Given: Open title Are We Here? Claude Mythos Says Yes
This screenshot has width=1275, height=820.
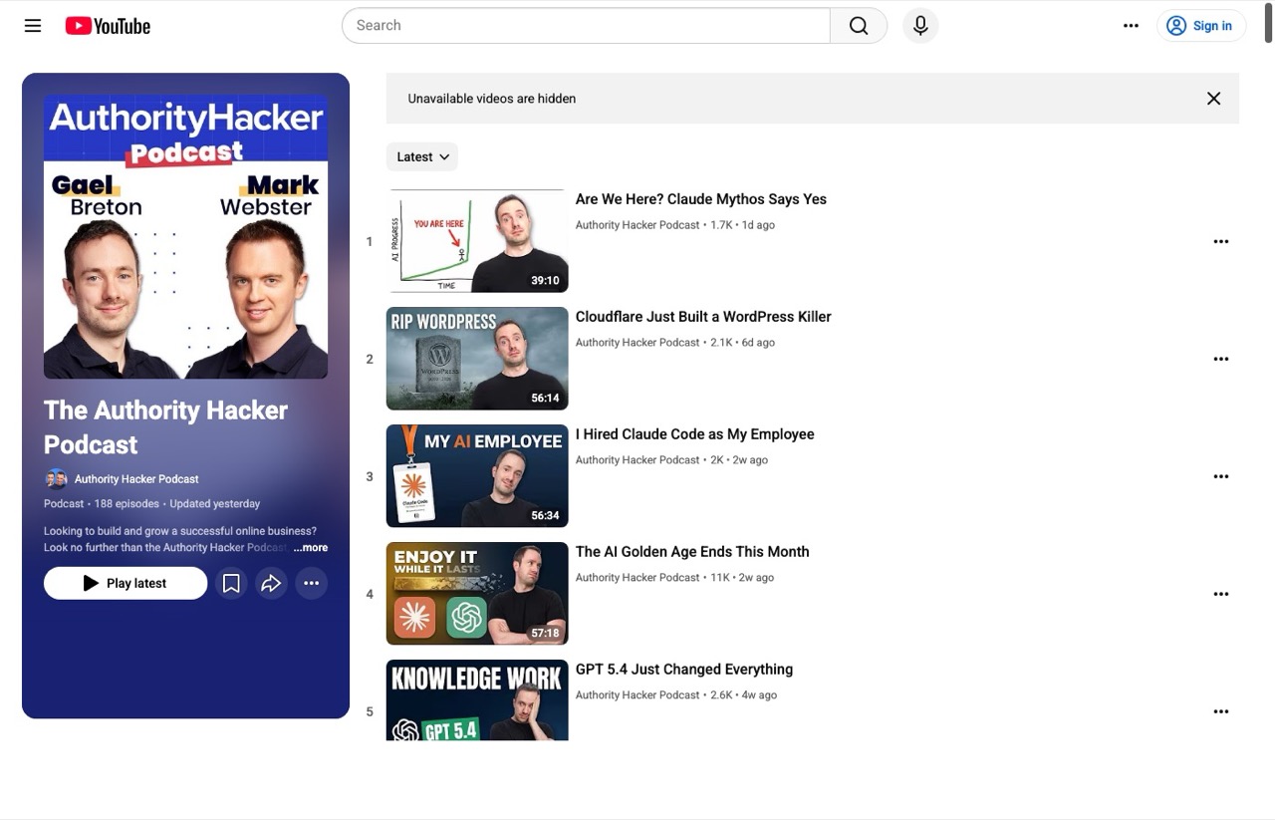Looking at the screenshot, I should pos(701,199).
